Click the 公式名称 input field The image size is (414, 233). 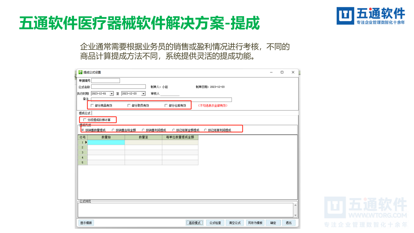[x=118, y=86]
